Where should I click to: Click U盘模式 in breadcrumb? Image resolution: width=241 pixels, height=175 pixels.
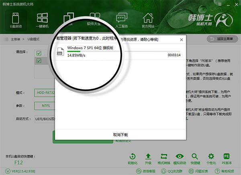[33, 39]
